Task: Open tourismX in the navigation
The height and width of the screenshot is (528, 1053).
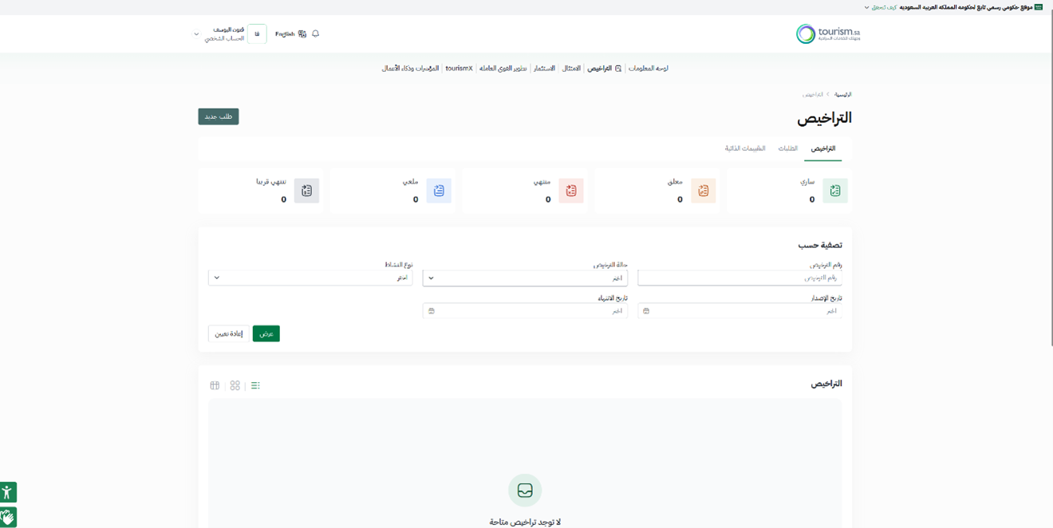Action: pyautogui.click(x=459, y=69)
